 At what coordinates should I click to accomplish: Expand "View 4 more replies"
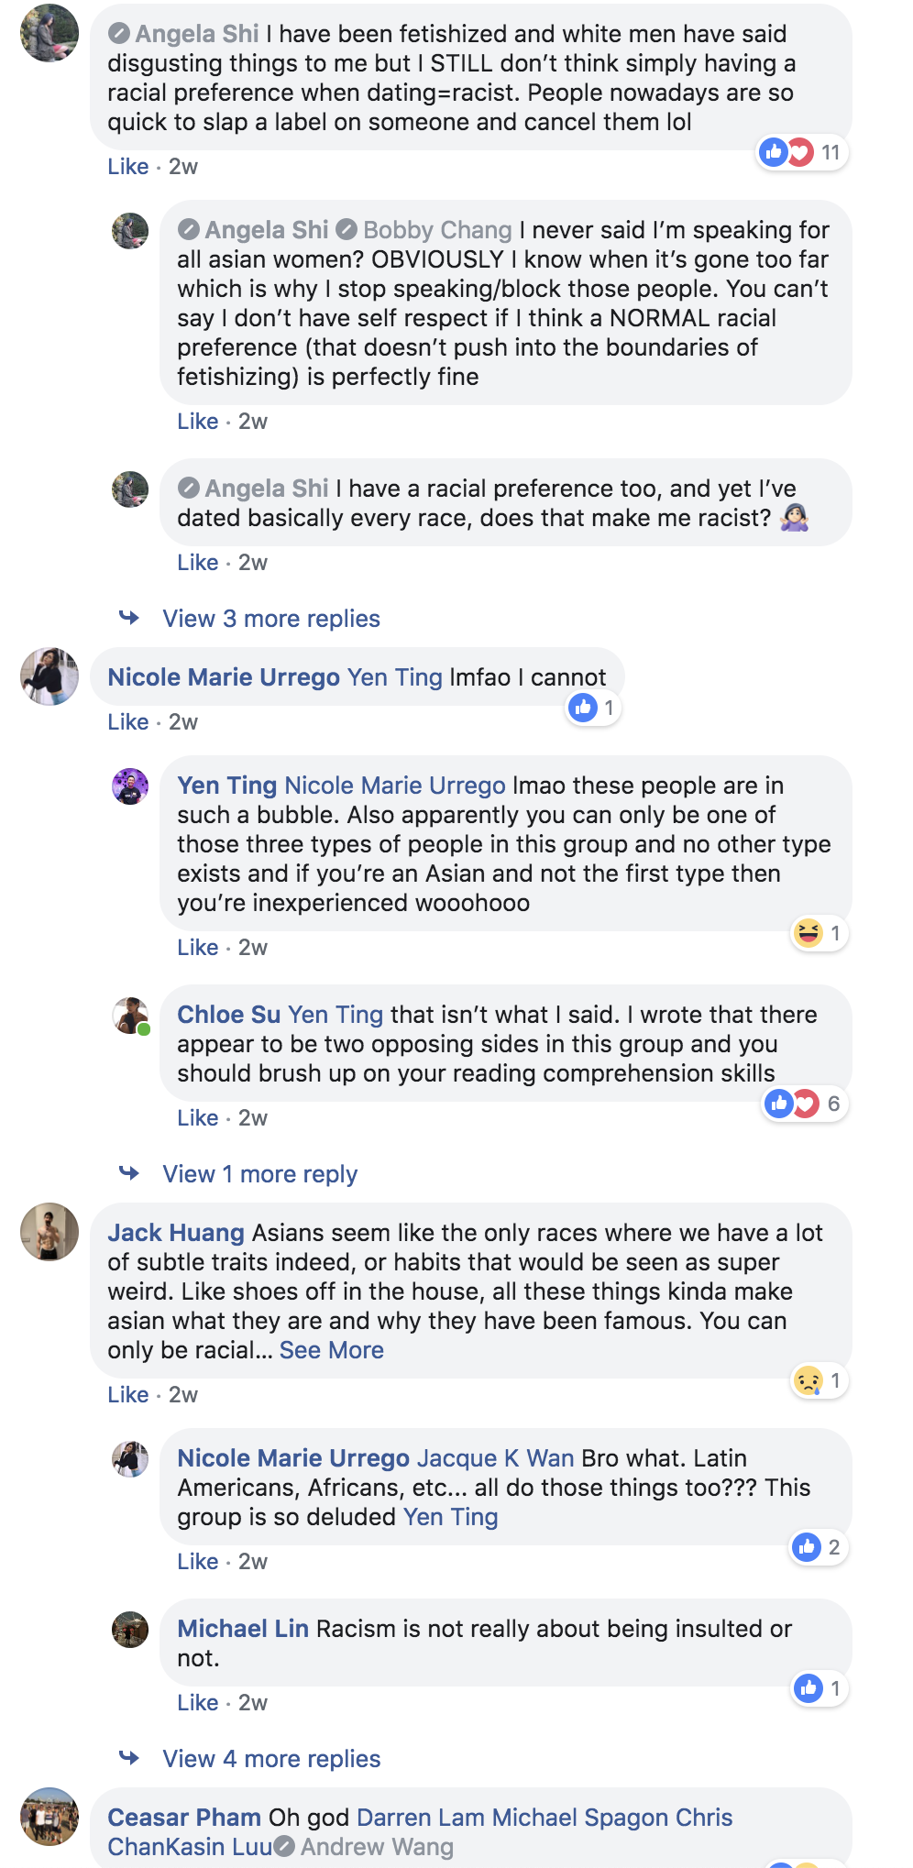(271, 1759)
